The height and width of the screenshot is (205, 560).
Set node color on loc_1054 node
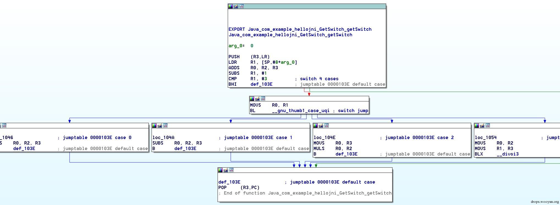click(x=477, y=126)
